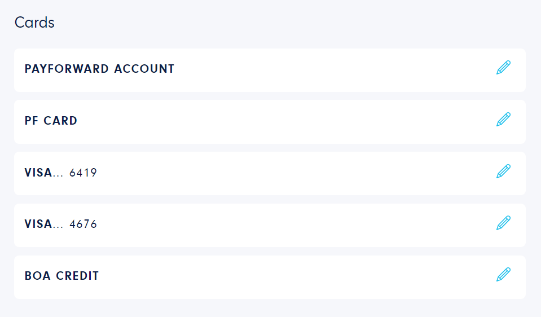
Task: Click the digits 4676
Action: pos(83,224)
